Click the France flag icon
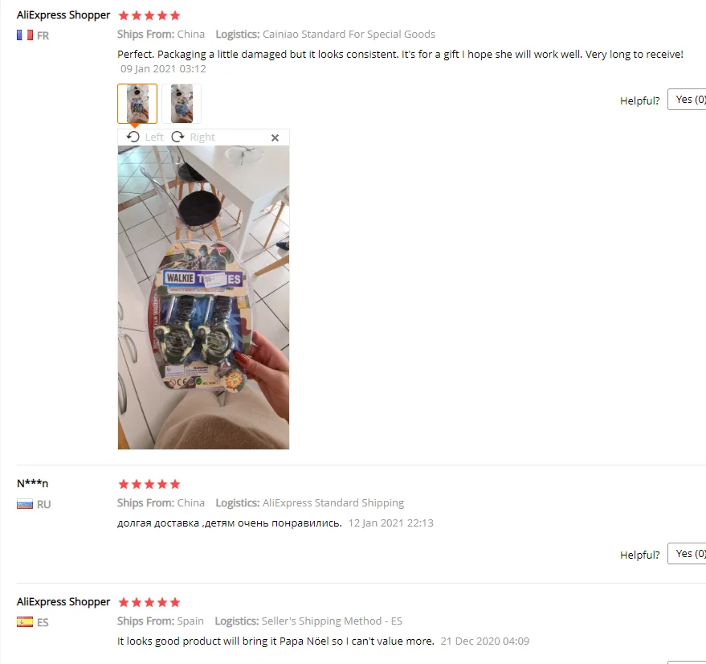This screenshot has width=706, height=664. click(25, 35)
